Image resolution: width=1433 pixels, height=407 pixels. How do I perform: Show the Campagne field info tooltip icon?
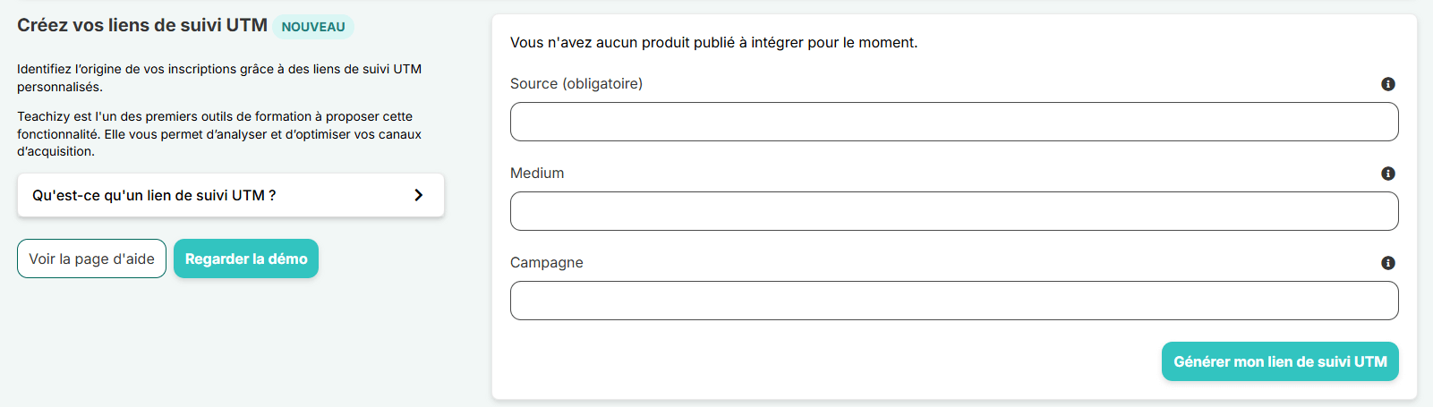pos(1388,263)
